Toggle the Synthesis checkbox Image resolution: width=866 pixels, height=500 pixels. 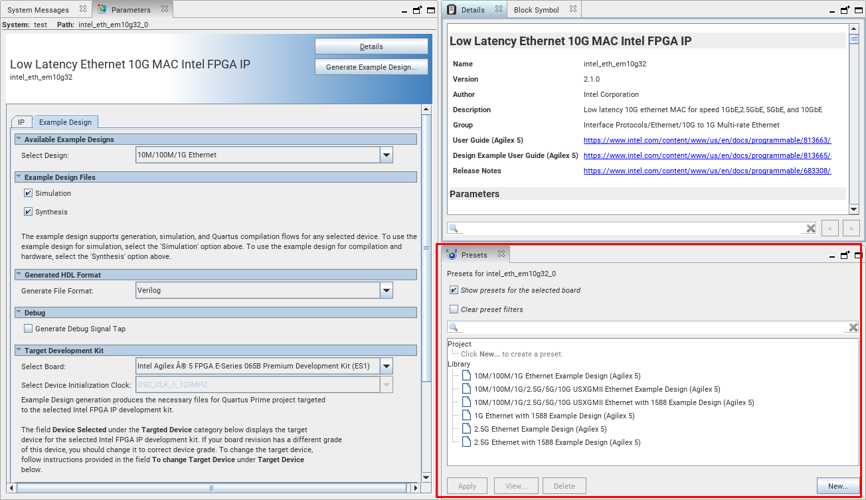pos(28,212)
